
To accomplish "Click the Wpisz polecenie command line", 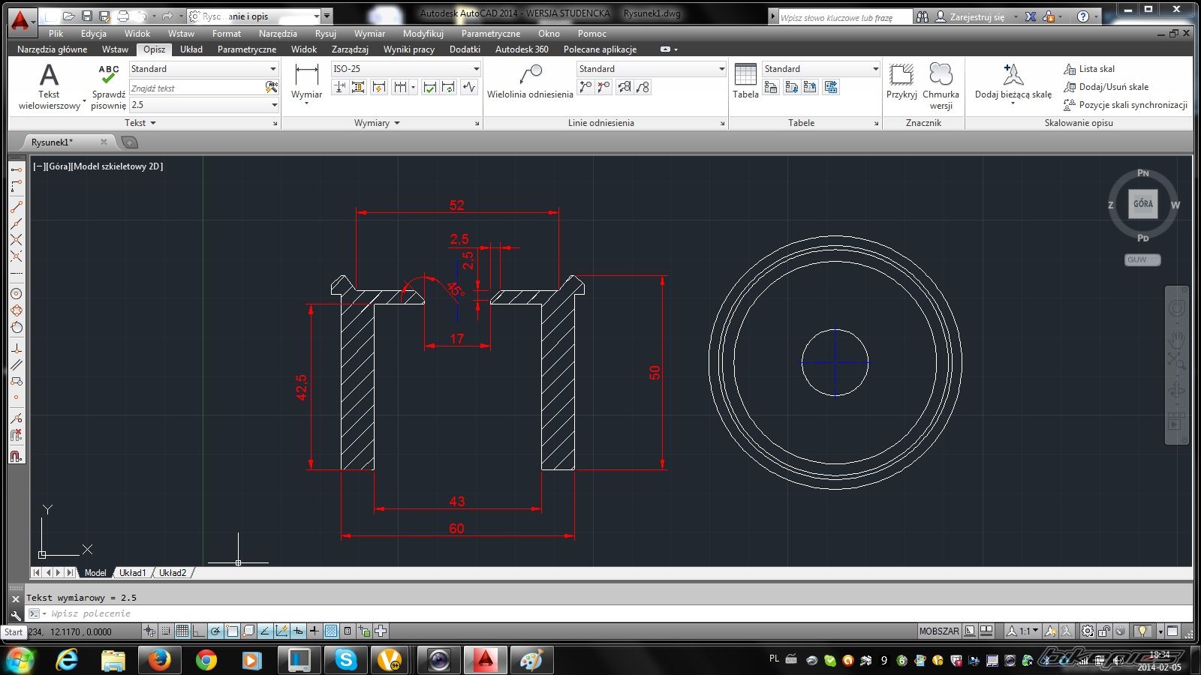I will click(608, 613).
